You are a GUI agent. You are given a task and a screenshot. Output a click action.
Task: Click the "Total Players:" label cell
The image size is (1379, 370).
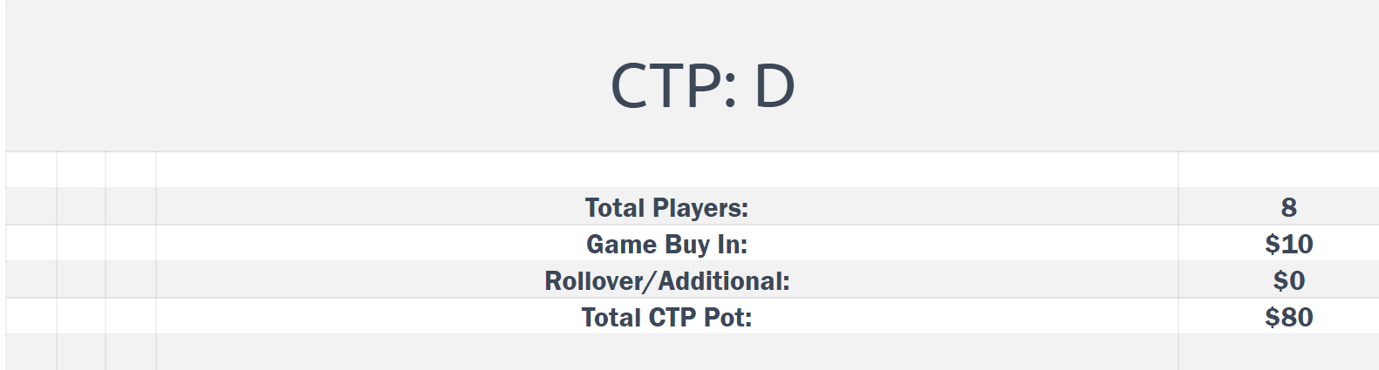pos(666,207)
